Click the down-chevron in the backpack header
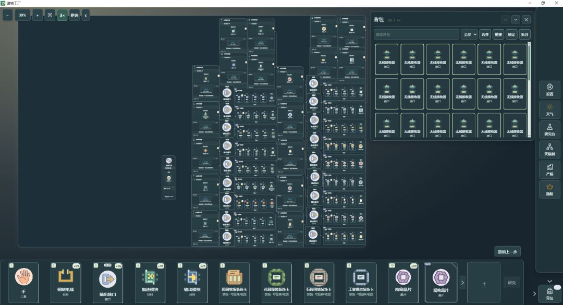The image size is (563, 305). [x=516, y=20]
